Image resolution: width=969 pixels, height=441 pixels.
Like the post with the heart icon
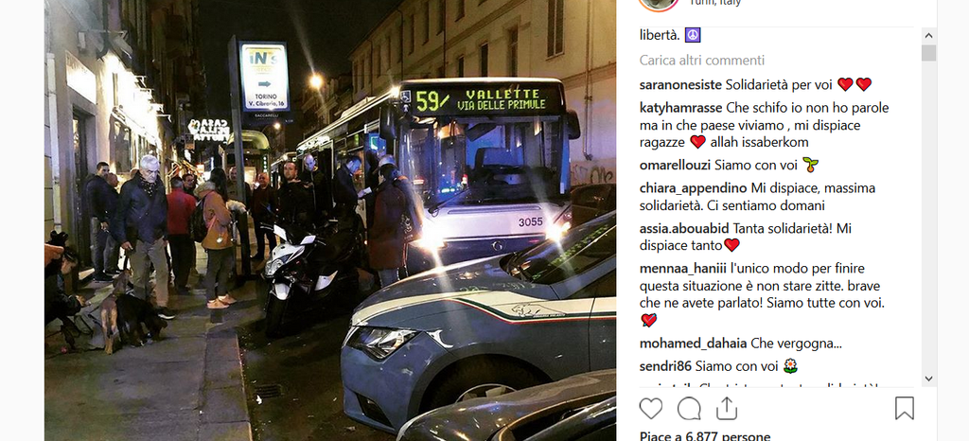pos(651,408)
